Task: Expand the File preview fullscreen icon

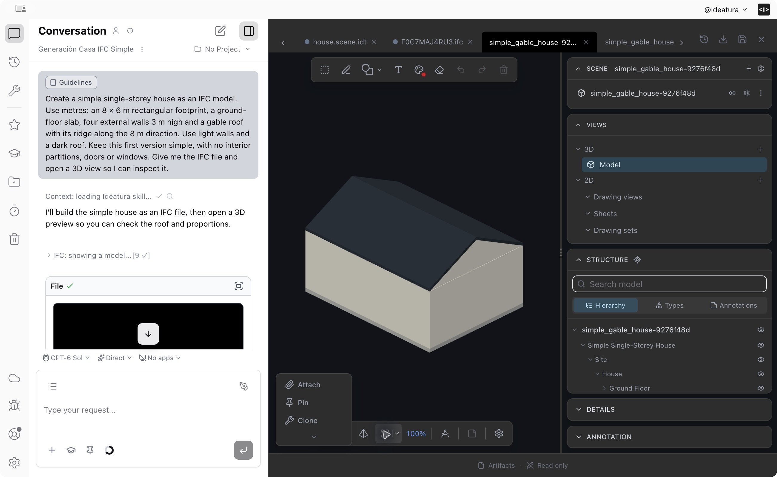Action: point(239,286)
